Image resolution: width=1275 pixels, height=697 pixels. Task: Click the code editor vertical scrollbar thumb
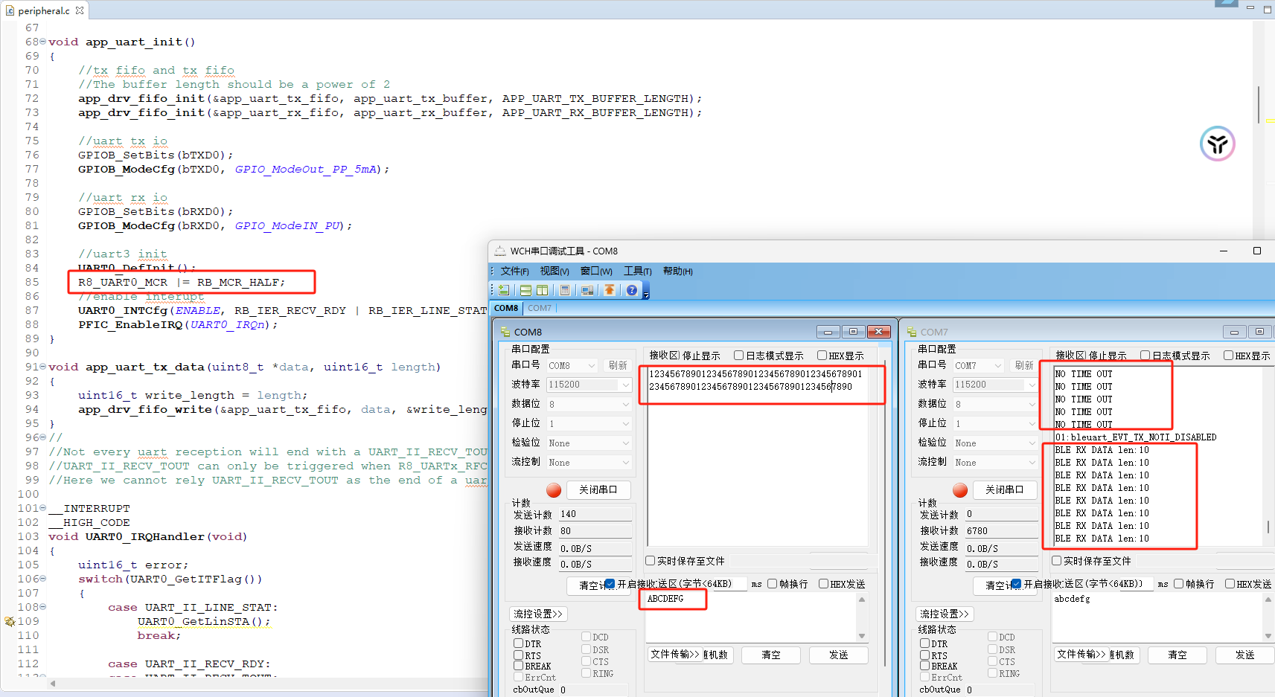1259,104
